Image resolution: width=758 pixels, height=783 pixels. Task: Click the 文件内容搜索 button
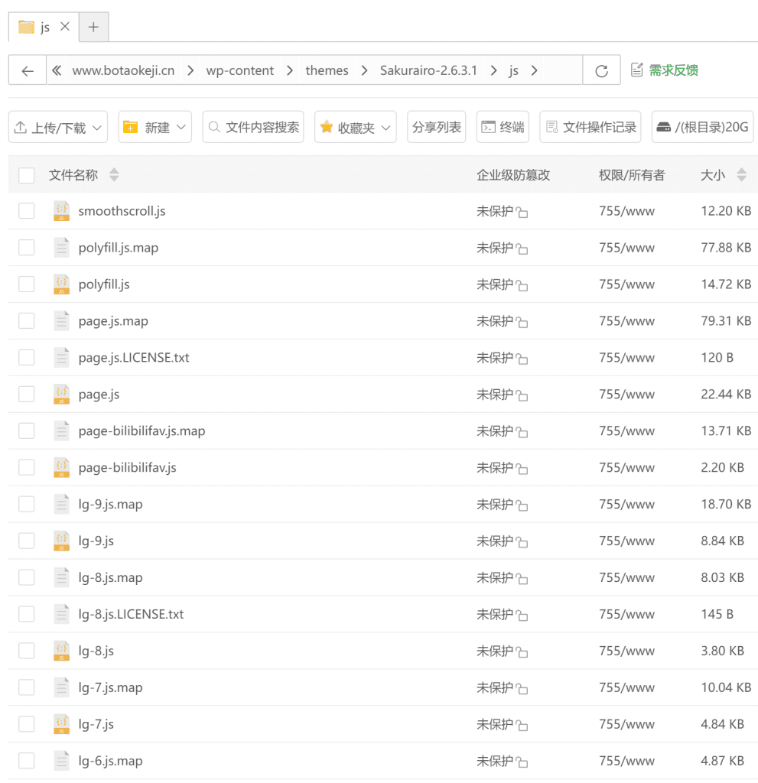coord(253,128)
